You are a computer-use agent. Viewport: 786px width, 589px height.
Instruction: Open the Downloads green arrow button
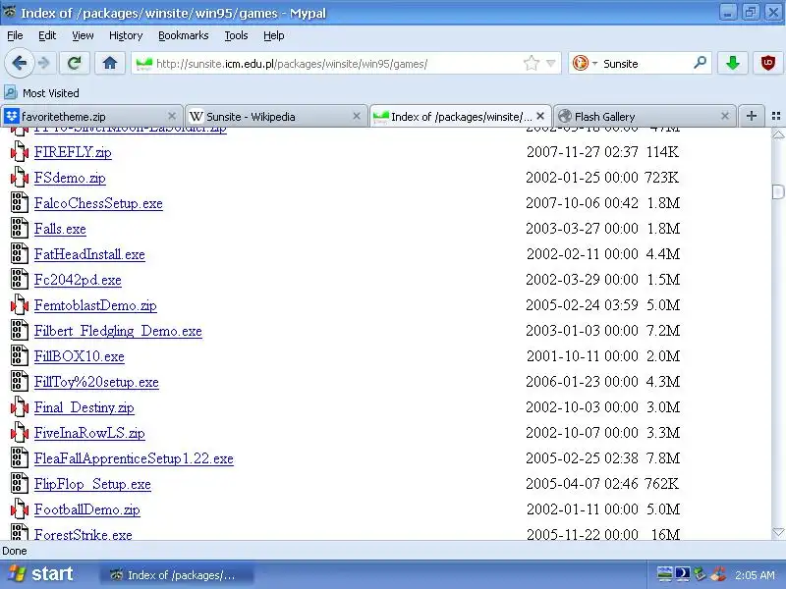[733, 63]
